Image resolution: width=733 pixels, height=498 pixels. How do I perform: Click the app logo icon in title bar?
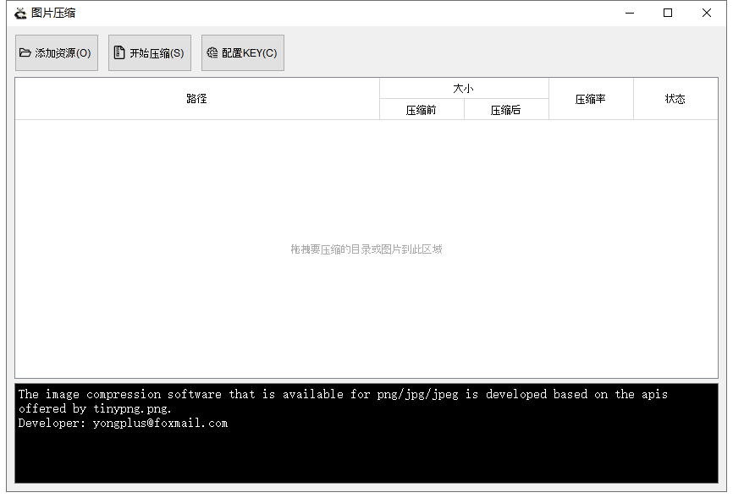(20, 13)
